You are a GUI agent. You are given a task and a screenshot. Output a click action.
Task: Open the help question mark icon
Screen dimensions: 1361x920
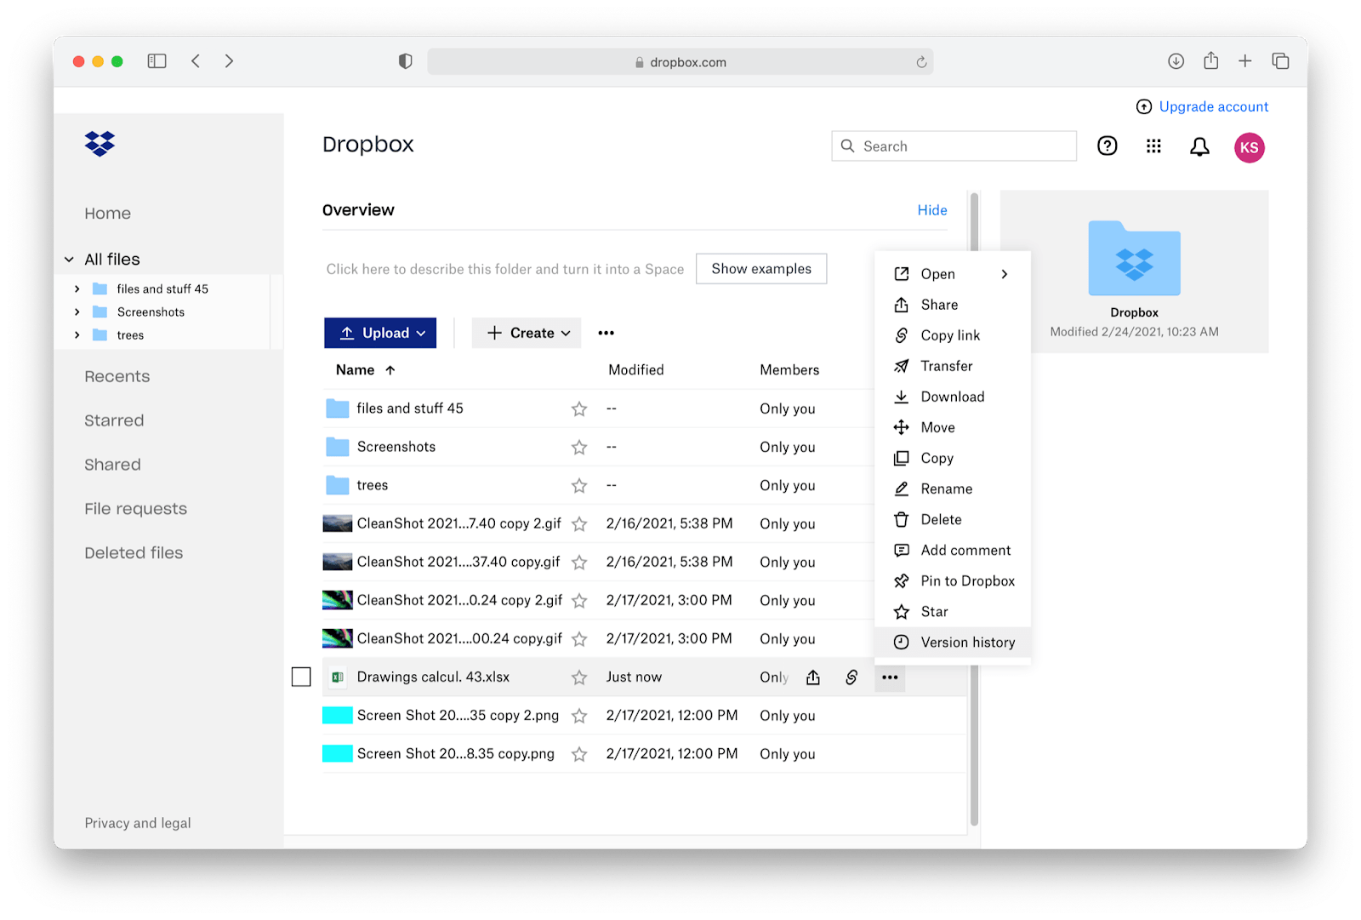point(1107,146)
